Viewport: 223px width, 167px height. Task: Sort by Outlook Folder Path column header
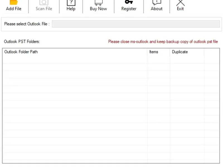75,52
